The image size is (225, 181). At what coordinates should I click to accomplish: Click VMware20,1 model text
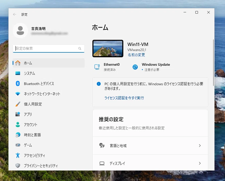click(137, 50)
